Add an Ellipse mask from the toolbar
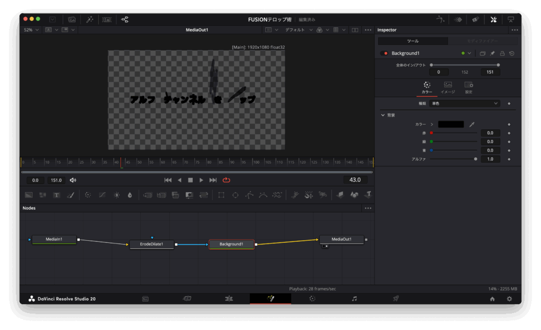 coord(235,195)
